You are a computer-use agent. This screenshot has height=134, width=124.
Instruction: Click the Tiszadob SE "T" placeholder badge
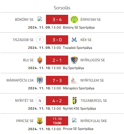coord(40,40)
